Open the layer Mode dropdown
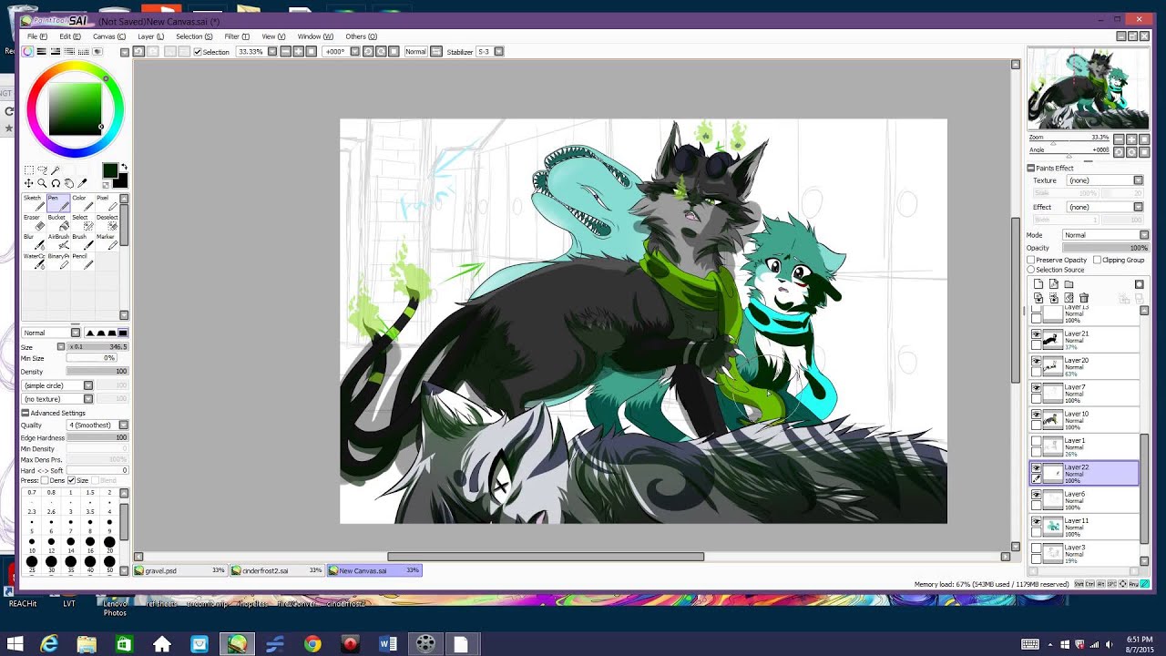The image size is (1166, 656). pos(1144,235)
